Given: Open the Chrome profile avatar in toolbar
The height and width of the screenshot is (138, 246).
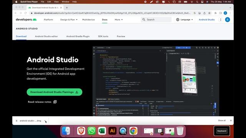Looking at the screenshot, I should click(x=225, y=13).
